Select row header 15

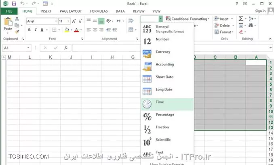pos(270,138)
